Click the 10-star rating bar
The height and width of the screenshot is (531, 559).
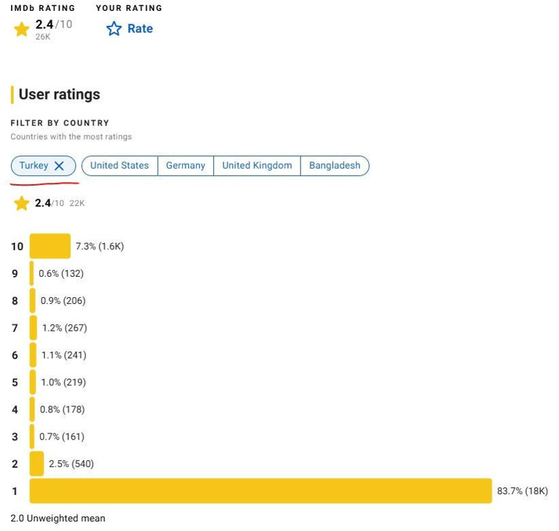point(50,246)
